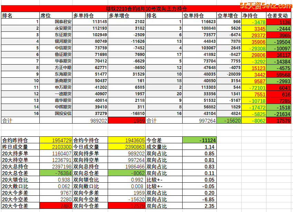Click the 空单增仓 header cell
Viewport: 293px width, 212px height.
pyautogui.click(x=228, y=16)
